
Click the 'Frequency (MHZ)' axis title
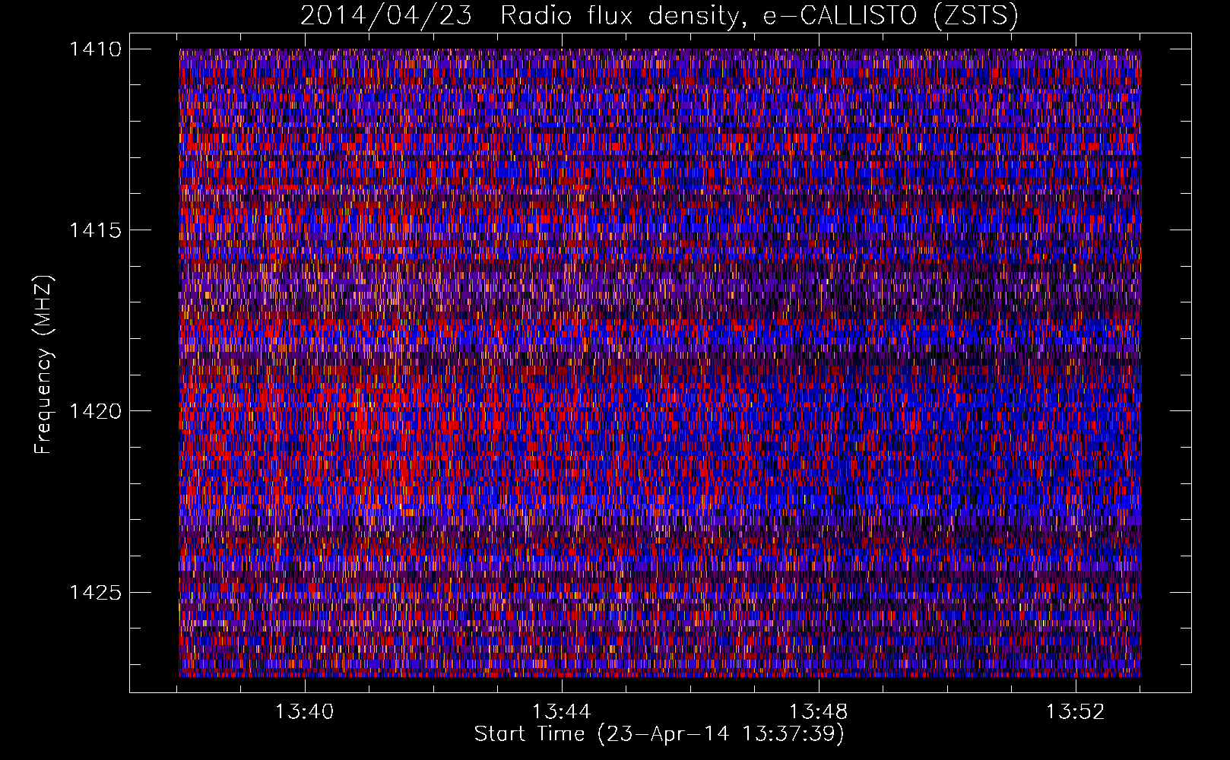pos(44,364)
